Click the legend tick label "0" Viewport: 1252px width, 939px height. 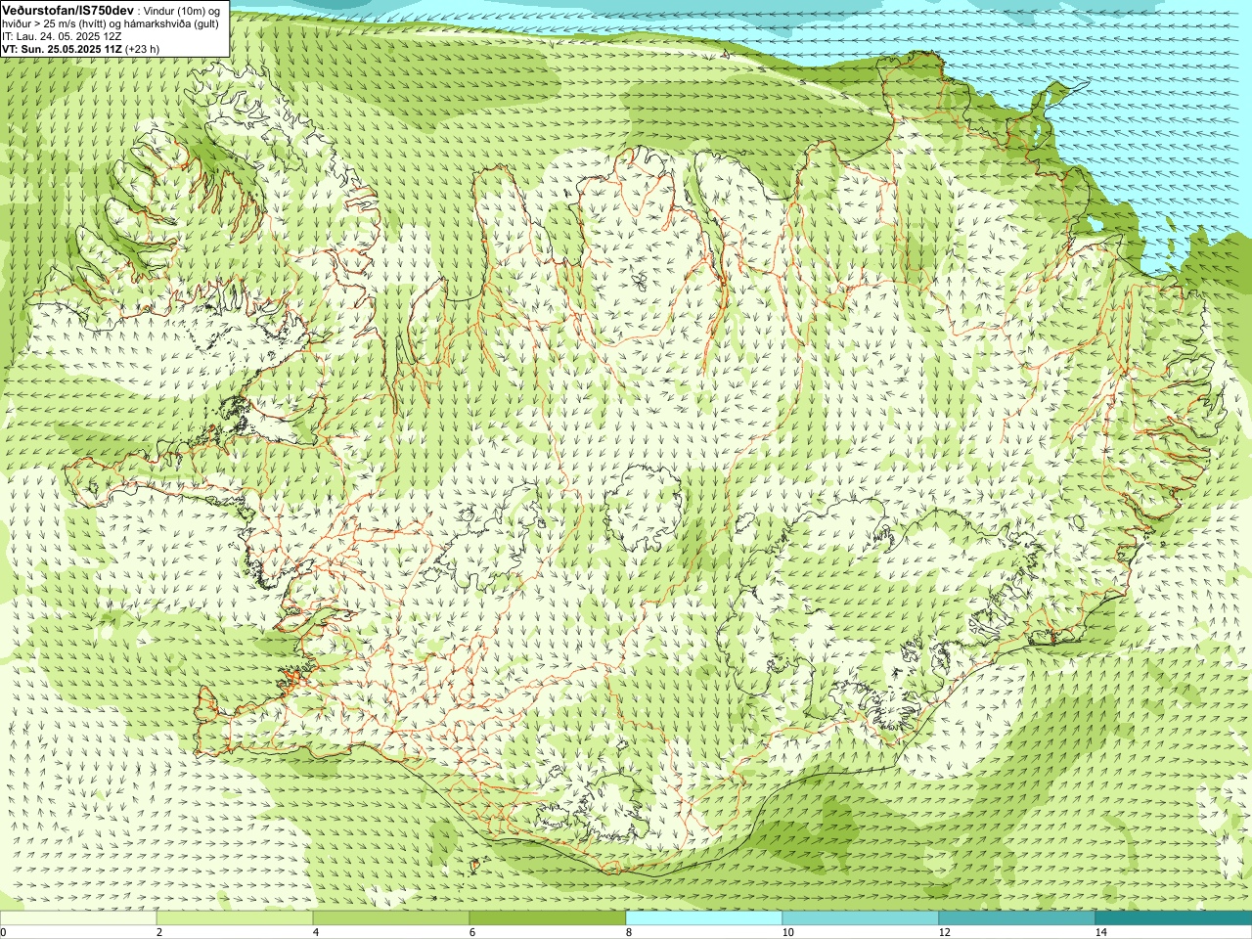pyautogui.click(x=3, y=932)
